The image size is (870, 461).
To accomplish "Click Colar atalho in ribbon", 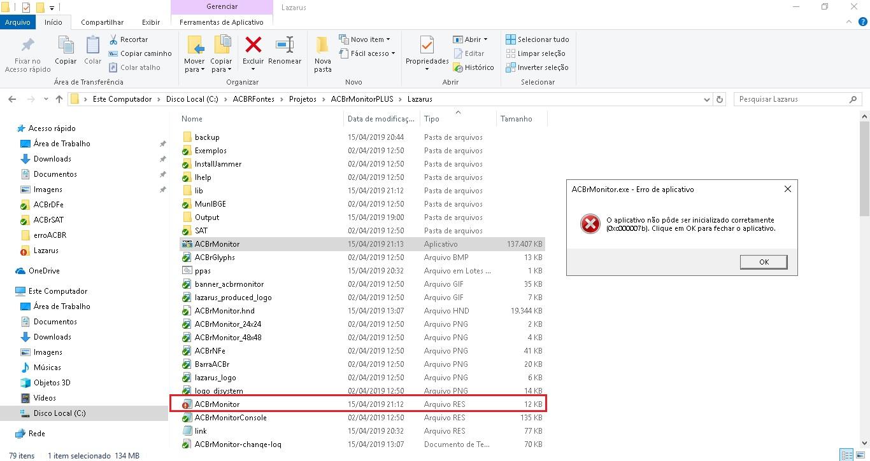I will 134,67.
